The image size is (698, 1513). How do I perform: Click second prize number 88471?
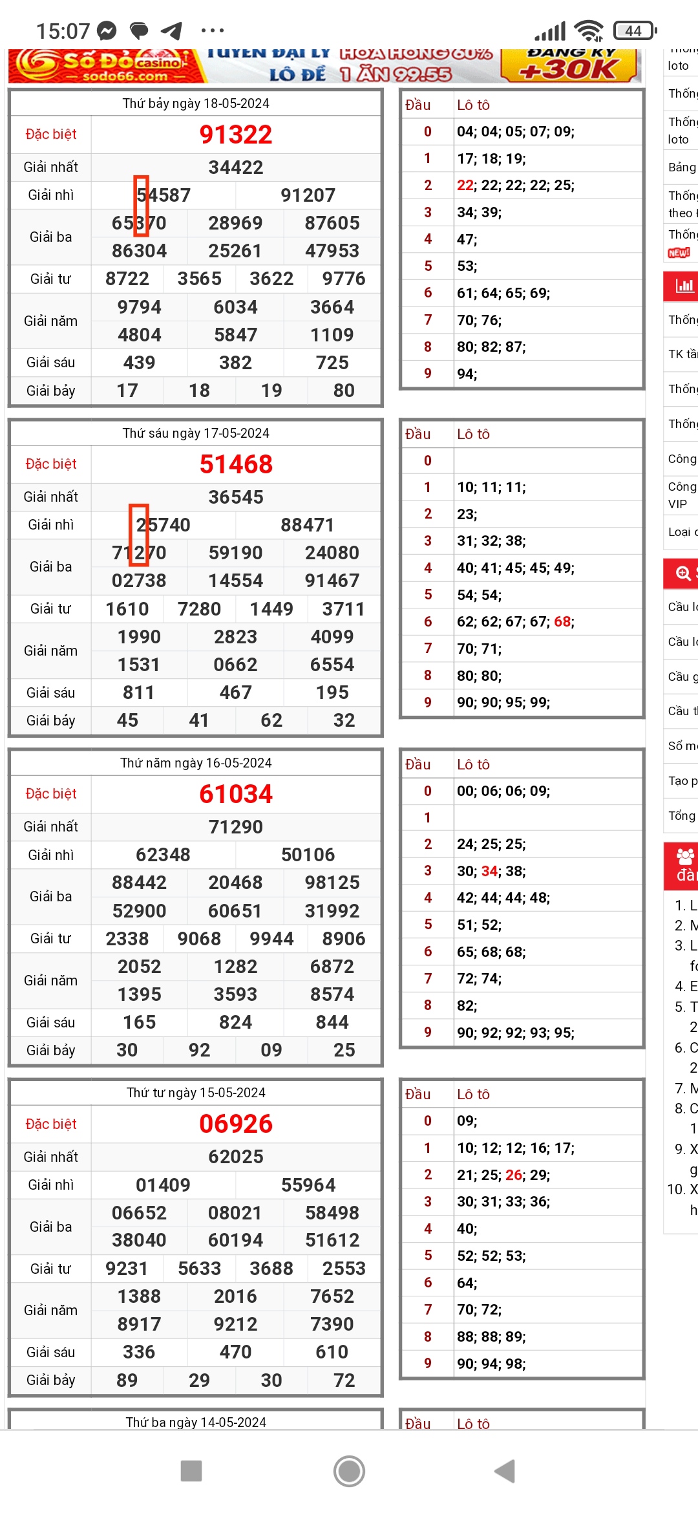tap(308, 525)
